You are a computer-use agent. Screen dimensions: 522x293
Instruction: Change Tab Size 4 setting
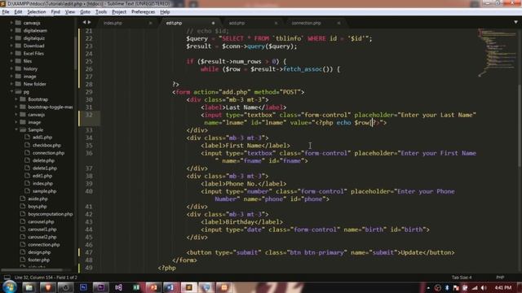[x=462, y=277]
